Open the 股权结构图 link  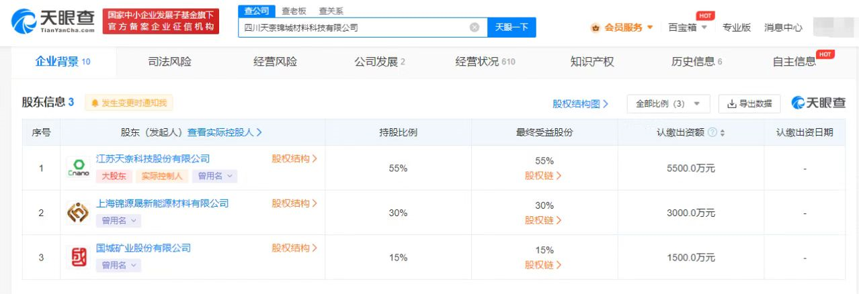coord(580,104)
